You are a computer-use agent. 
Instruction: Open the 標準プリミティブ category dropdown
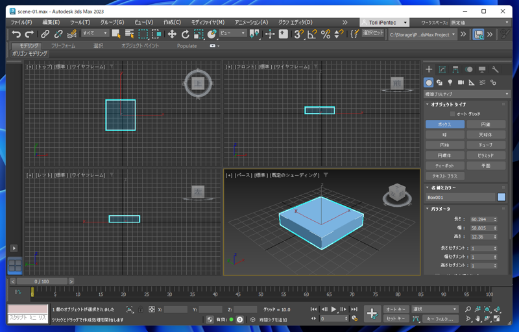tap(466, 94)
